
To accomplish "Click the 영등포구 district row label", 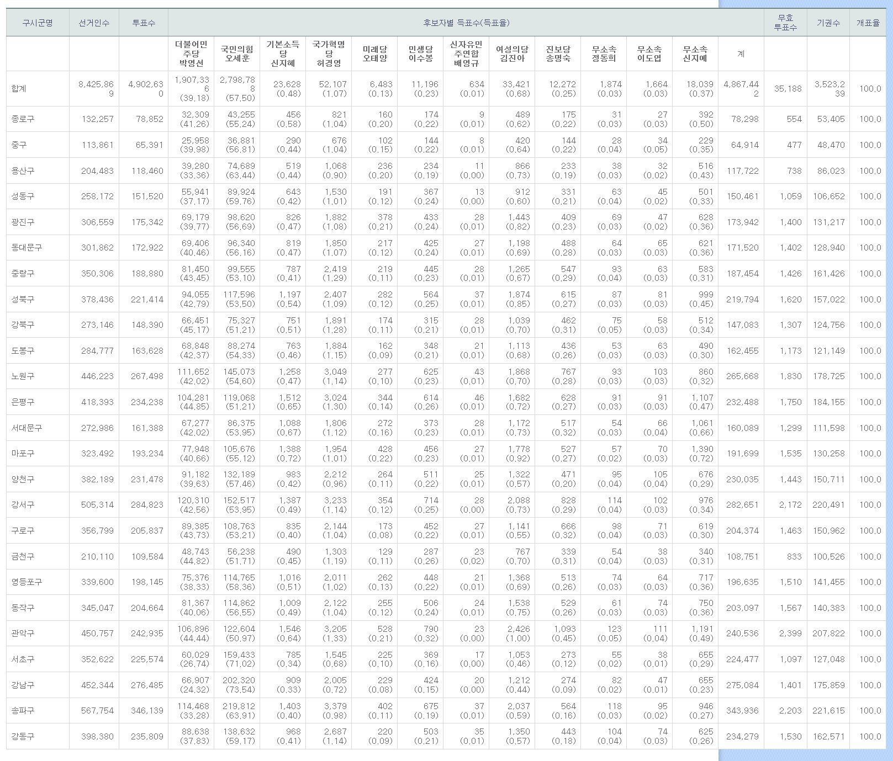I will [x=27, y=582].
